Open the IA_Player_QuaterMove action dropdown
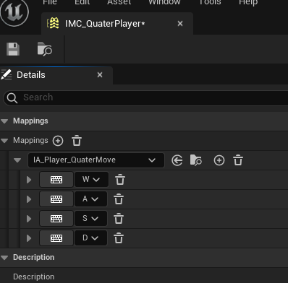 [x=96, y=160]
